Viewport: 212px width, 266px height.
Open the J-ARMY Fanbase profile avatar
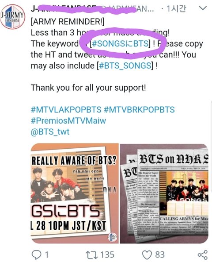coord(13,17)
